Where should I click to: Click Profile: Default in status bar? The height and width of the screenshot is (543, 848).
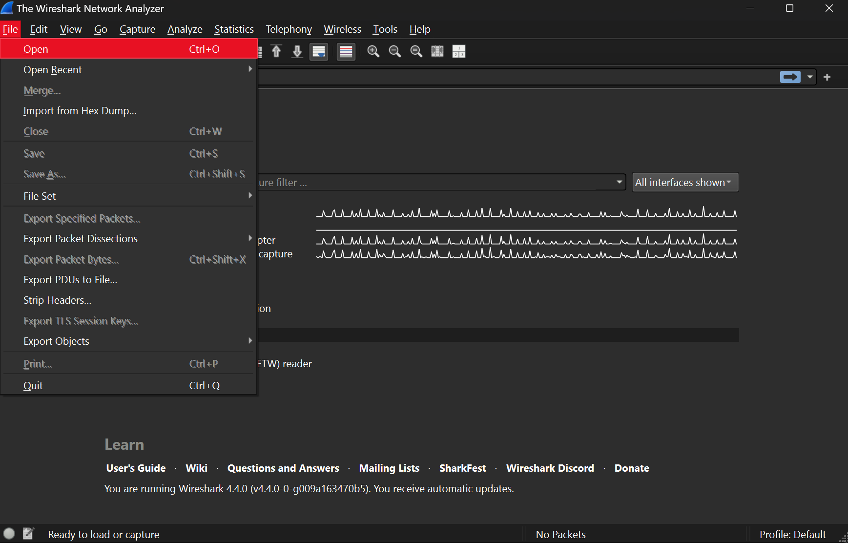(793, 534)
